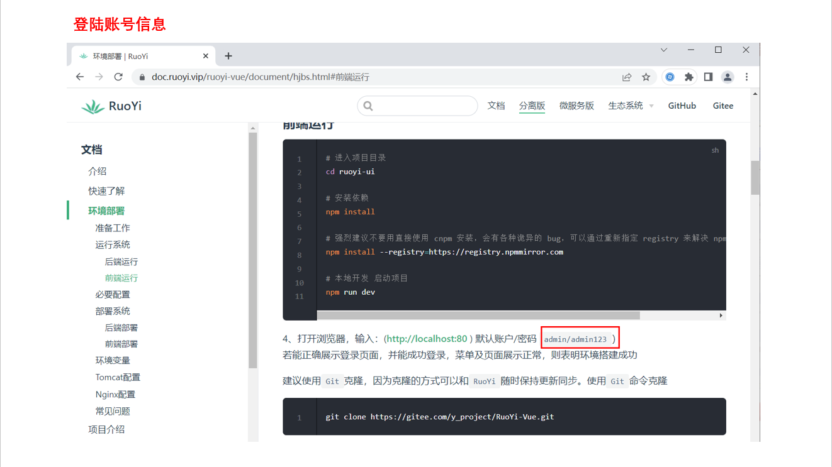The image size is (832, 467).
Task: Click the lock icon in the address bar
Action: (142, 77)
